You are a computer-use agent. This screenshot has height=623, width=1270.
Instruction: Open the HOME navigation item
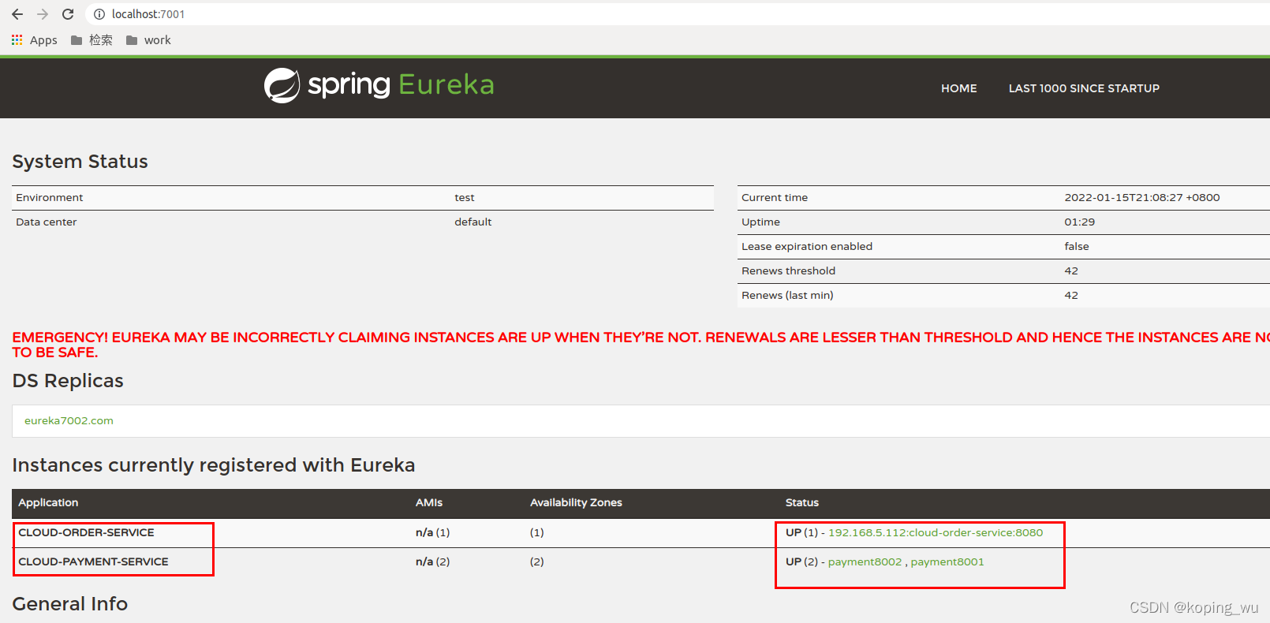[x=958, y=88]
